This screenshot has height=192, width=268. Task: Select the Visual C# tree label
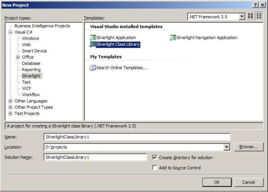23,32
